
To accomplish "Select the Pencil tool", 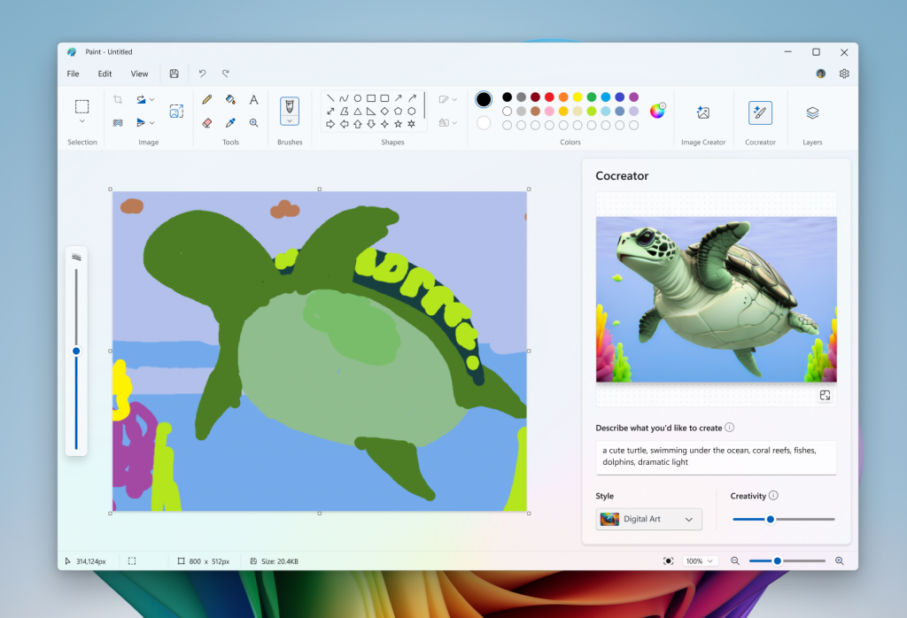I will coord(208,98).
